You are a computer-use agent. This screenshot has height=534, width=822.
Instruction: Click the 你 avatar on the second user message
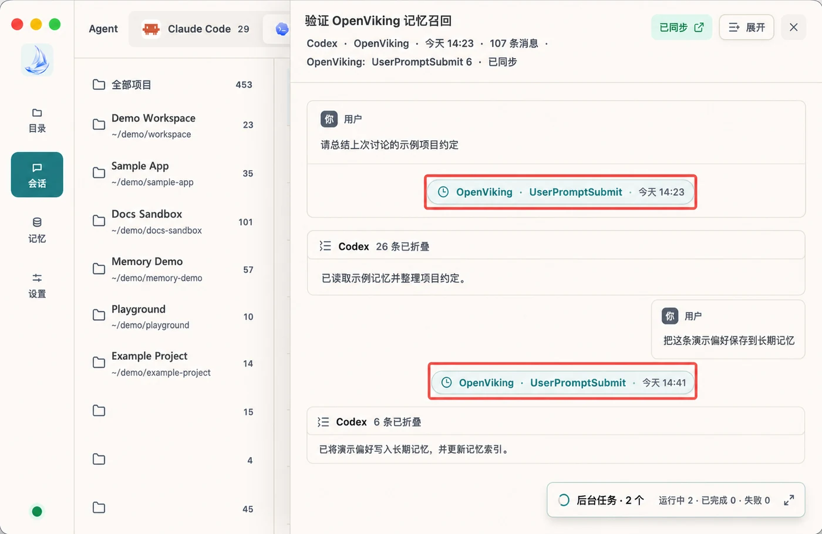670,316
